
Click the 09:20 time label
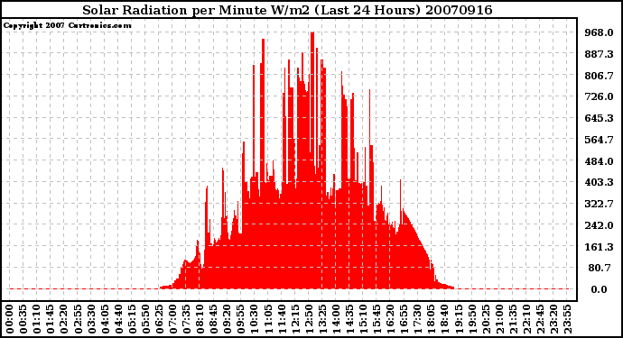[227, 320]
